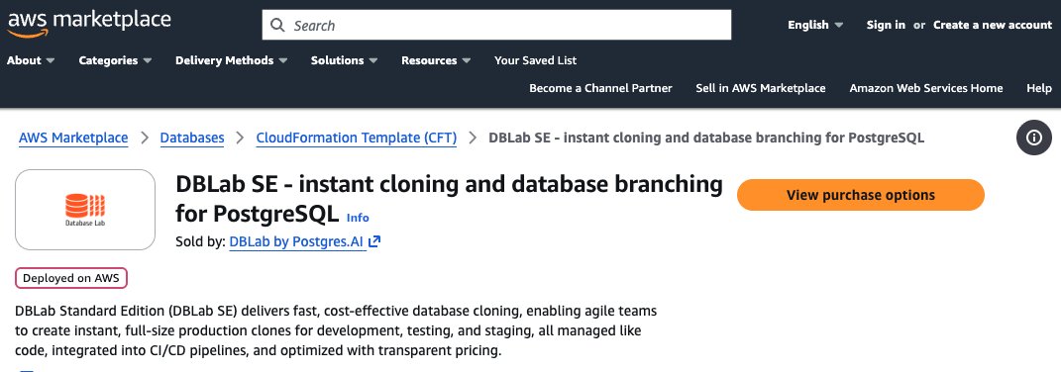Expand the Categories menu
Image resolution: width=1061 pixels, height=372 pixels.
coord(115,60)
